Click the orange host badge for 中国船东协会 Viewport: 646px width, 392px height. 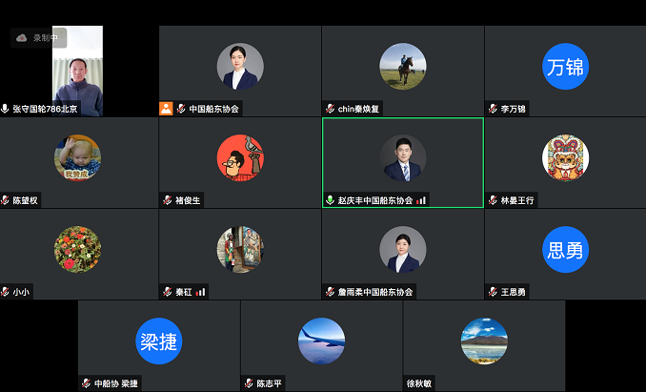click(166, 109)
